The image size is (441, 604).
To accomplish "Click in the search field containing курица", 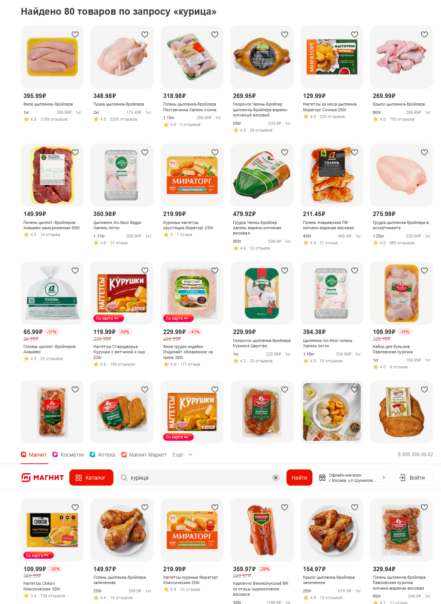I will tap(200, 478).
